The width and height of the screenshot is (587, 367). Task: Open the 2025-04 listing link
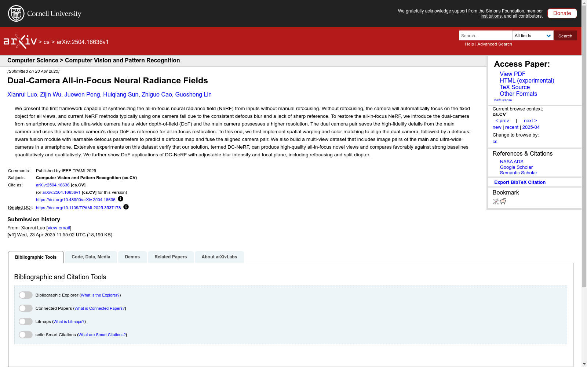[x=531, y=127]
